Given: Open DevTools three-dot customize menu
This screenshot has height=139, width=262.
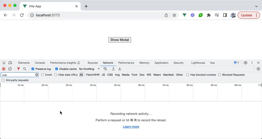Looking at the screenshot, I should 252,63.
